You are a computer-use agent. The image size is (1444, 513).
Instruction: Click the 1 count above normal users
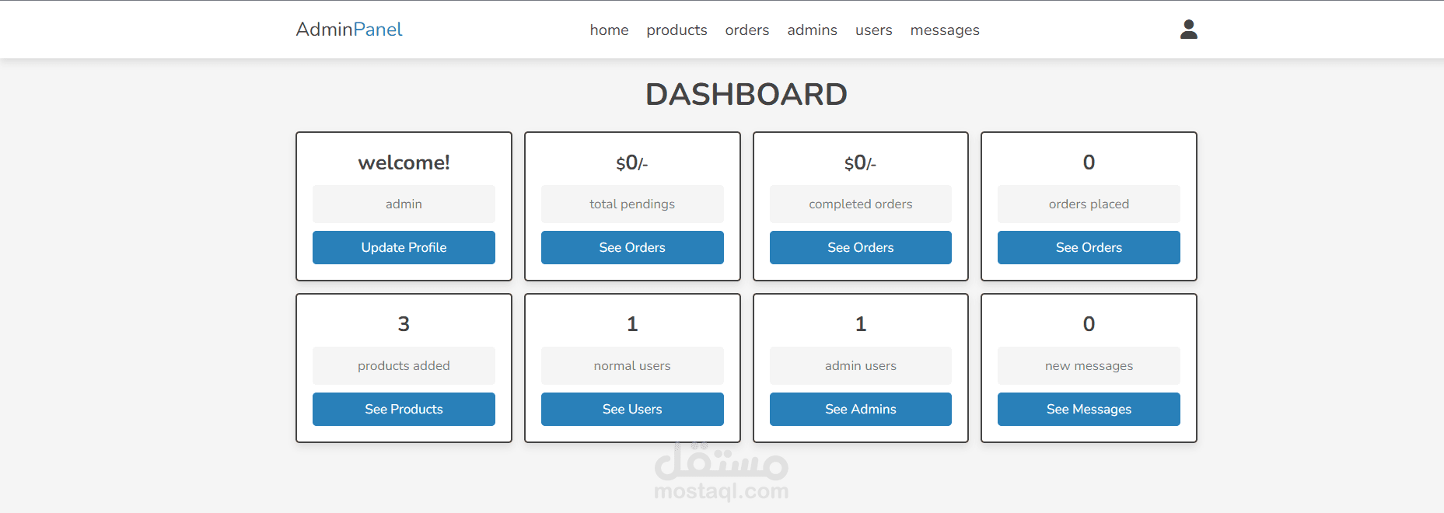(632, 324)
